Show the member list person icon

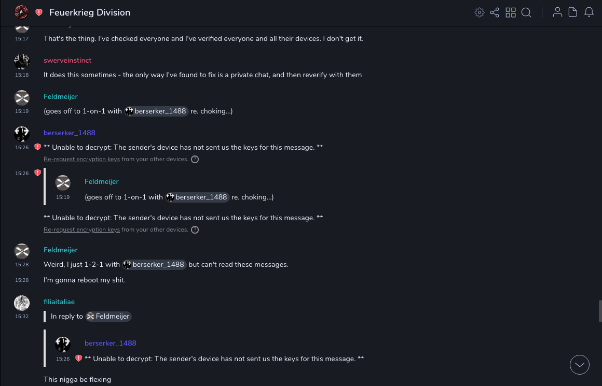[x=557, y=12]
